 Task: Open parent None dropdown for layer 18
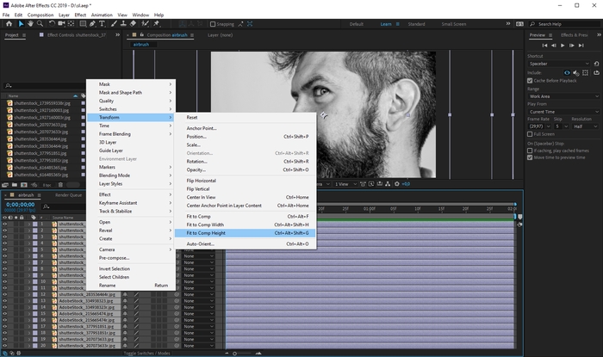pos(197,333)
